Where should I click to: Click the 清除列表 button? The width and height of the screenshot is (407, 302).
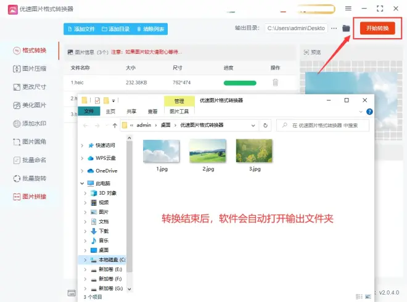150,29
